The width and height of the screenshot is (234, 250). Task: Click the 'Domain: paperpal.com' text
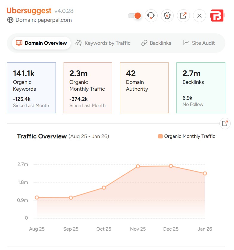coord(44,20)
